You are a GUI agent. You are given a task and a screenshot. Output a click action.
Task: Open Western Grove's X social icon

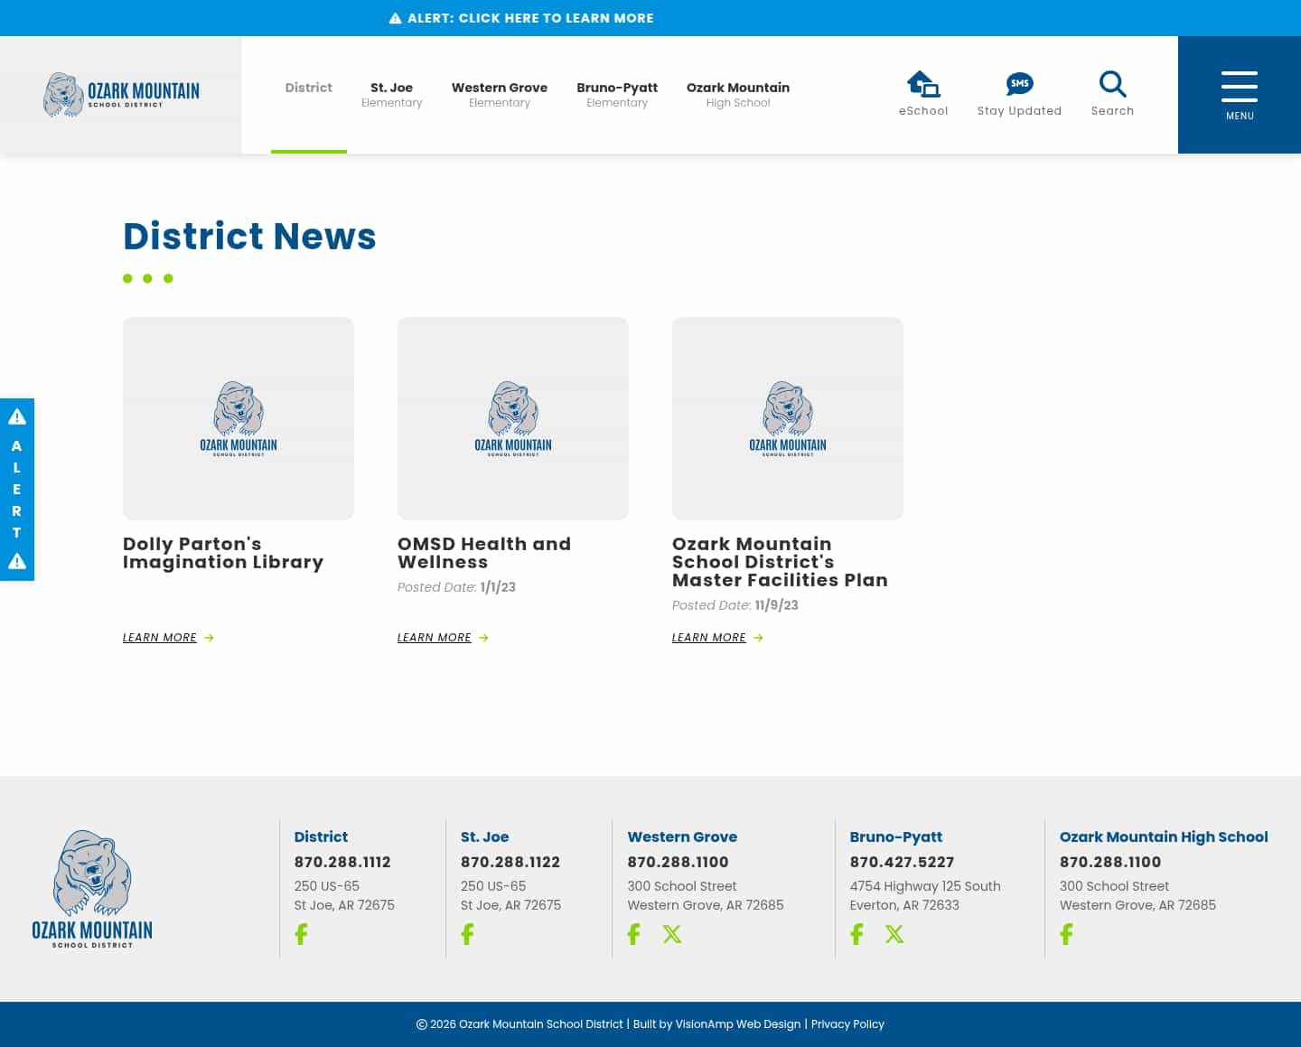(x=672, y=934)
